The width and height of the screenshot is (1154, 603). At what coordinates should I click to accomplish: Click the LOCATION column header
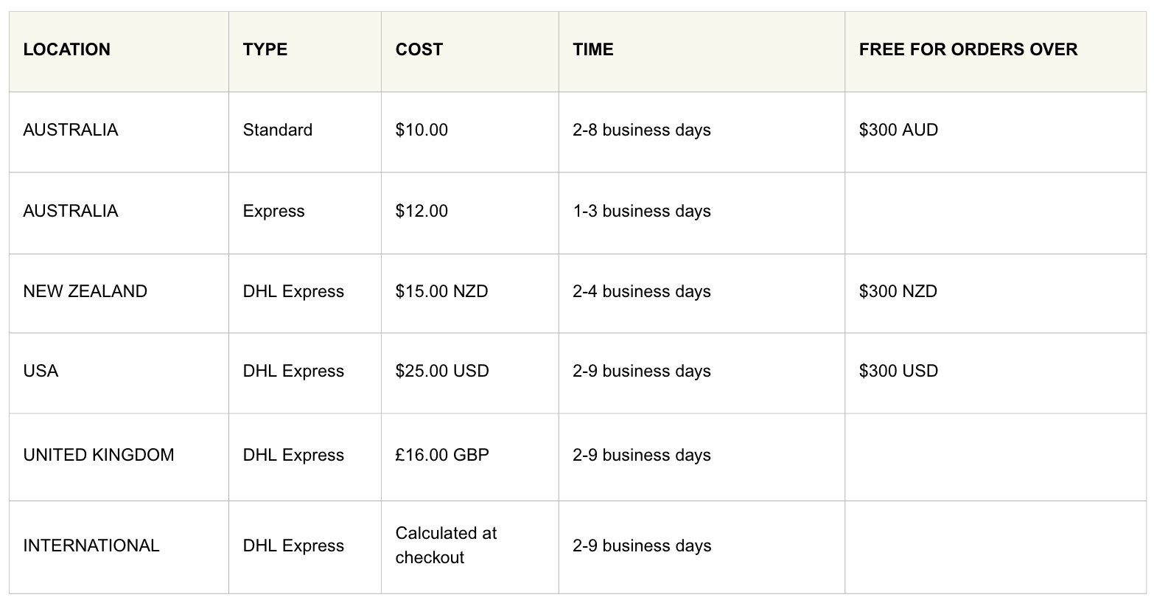[x=67, y=49]
